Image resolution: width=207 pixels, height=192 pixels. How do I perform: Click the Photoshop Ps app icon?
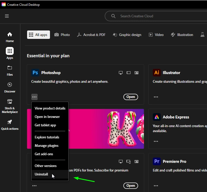point(35,73)
